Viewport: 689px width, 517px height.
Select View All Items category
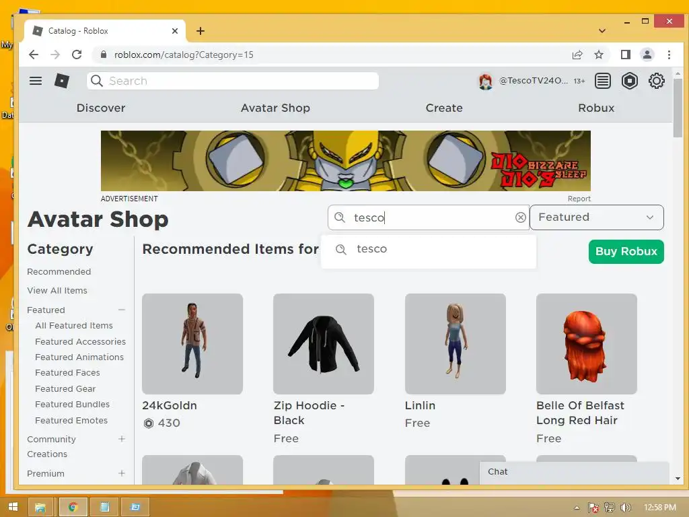tap(57, 291)
